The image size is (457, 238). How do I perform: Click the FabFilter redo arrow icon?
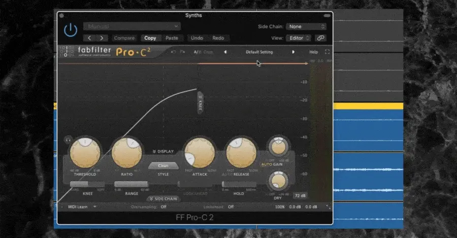(x=182, y=52)
